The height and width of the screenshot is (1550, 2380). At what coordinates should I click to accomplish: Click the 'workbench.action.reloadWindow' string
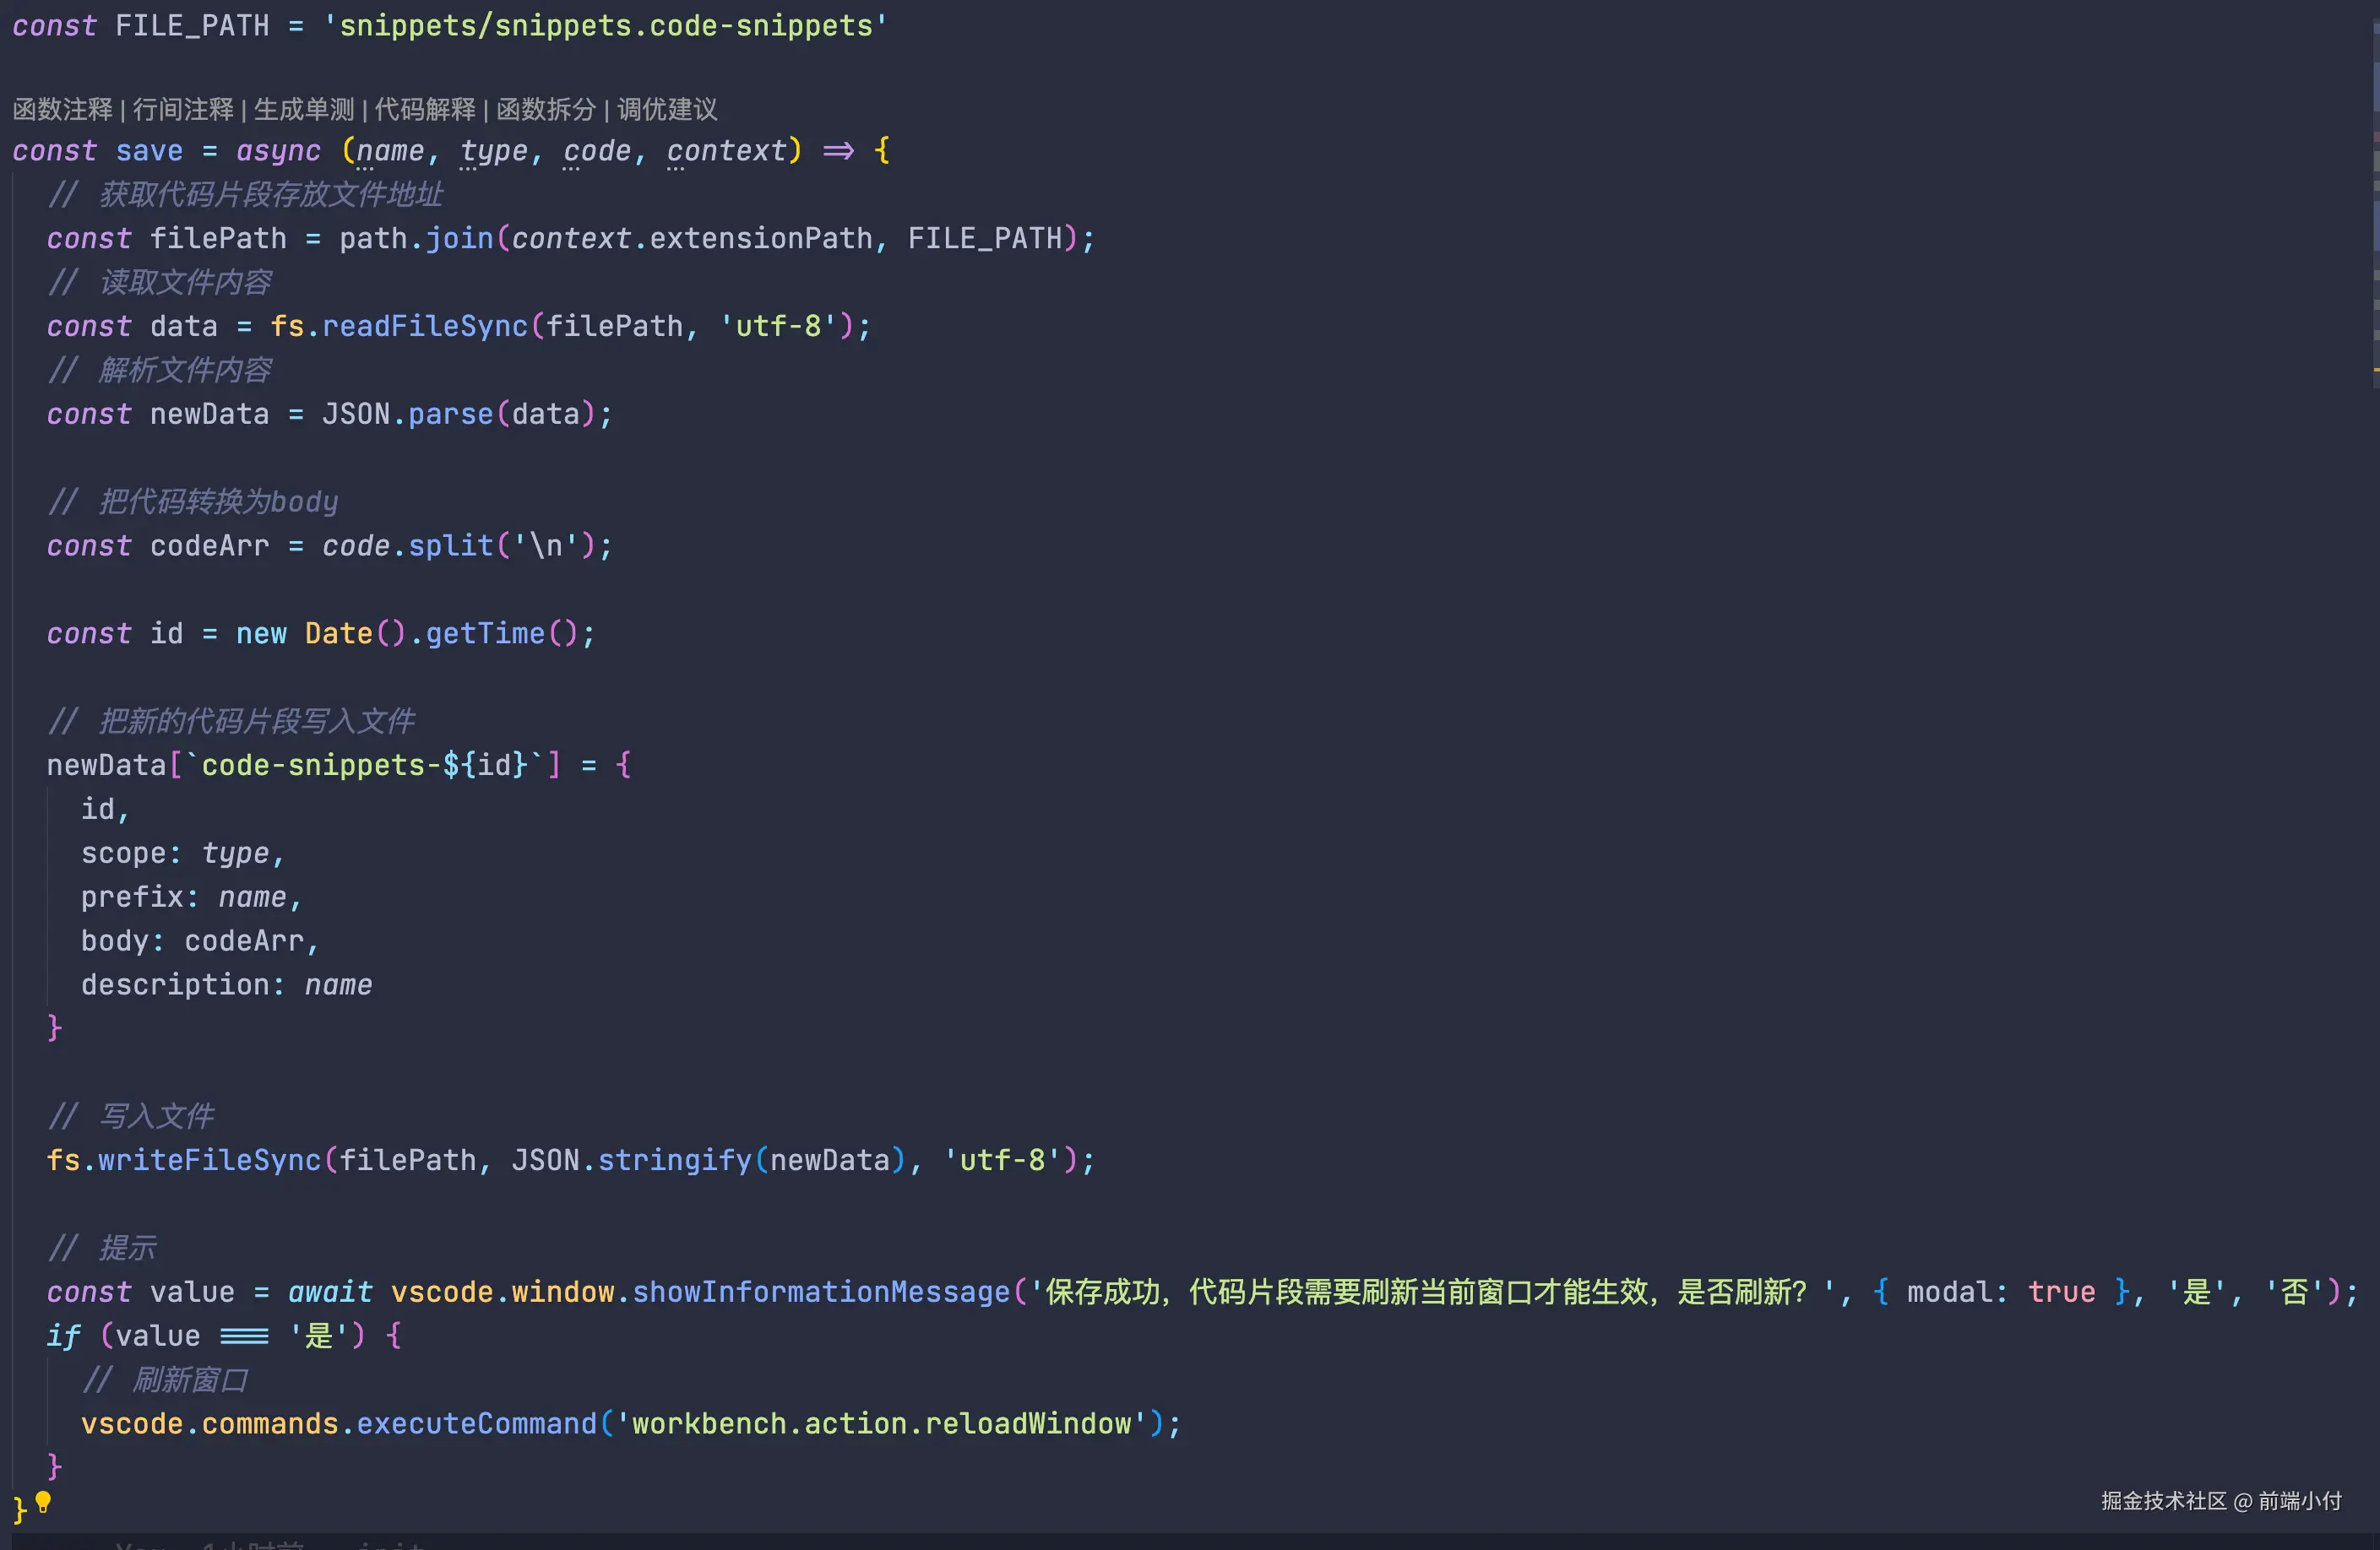(x=880, y=1424)
